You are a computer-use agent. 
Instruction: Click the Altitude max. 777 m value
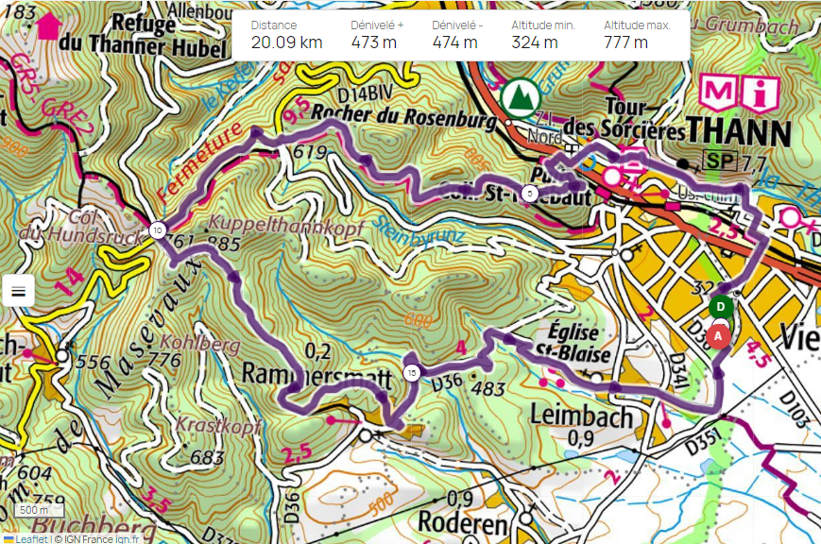pyautogui.click(x=637, y=35)
